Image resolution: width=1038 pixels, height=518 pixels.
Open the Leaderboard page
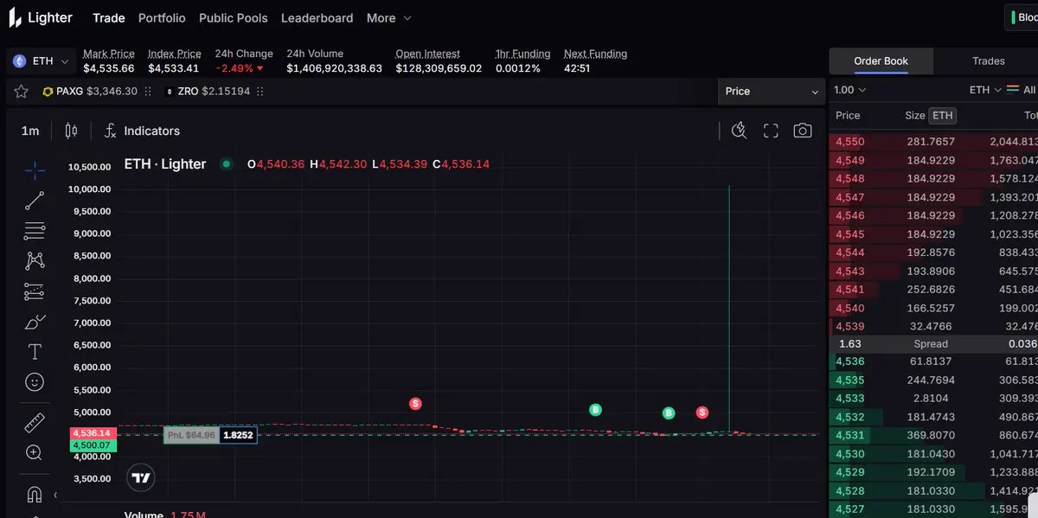coord(317,17)
